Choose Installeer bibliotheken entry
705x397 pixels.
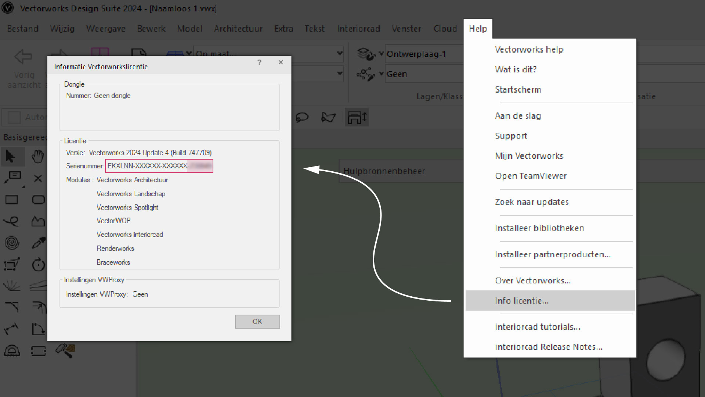coord(550,228)
